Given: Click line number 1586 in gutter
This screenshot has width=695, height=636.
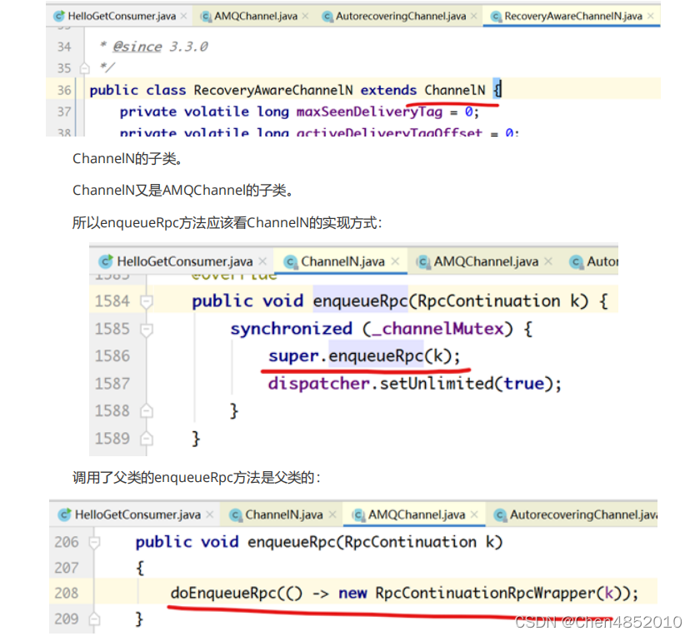Looking at the screenshot, I should 112,356.
